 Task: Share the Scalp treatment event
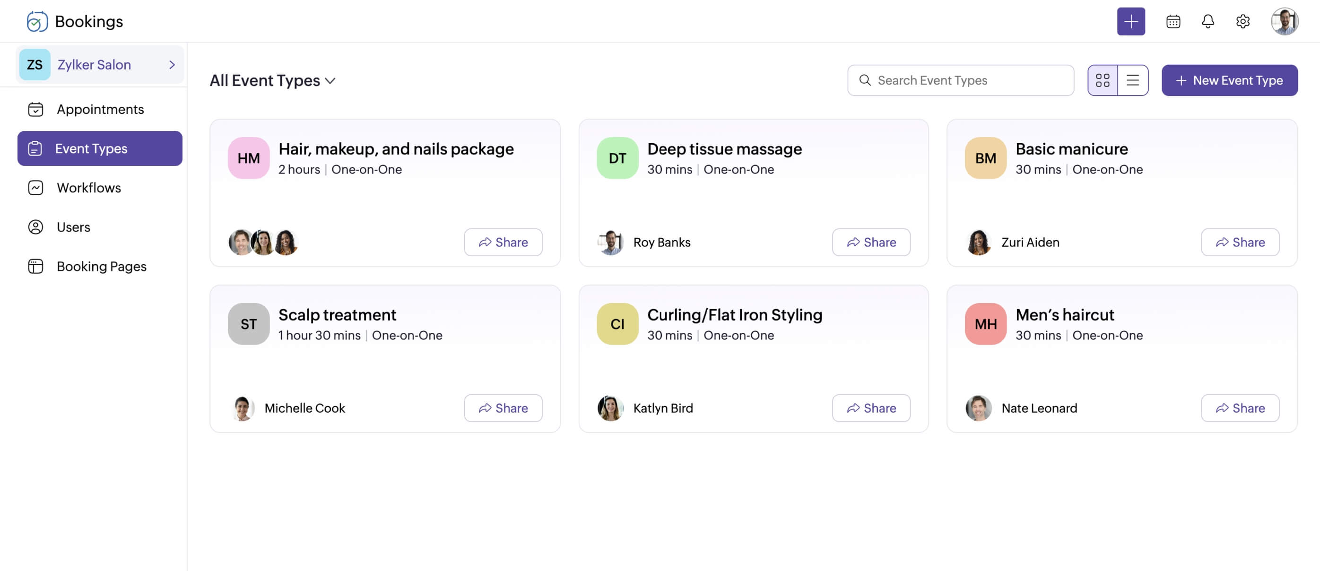click(x=503, y=407)
